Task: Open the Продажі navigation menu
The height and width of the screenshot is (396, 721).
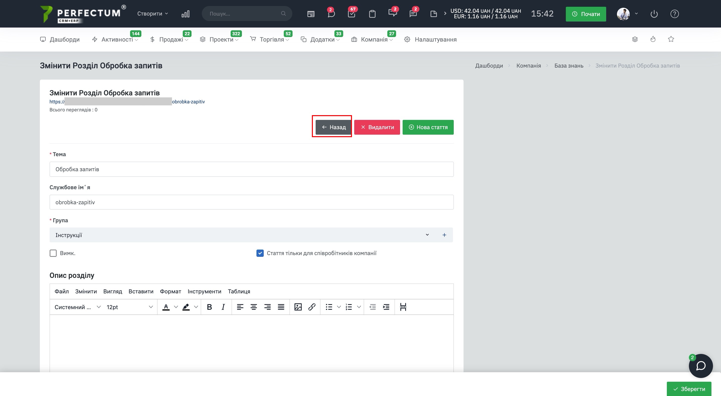Action: [x=171, y=39]
